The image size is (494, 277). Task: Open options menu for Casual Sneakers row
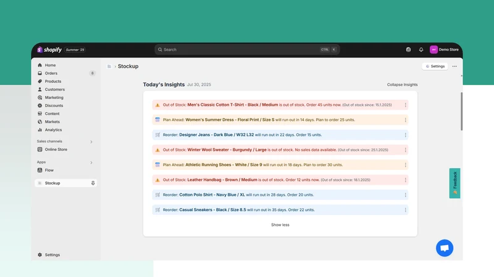point(405,210)
